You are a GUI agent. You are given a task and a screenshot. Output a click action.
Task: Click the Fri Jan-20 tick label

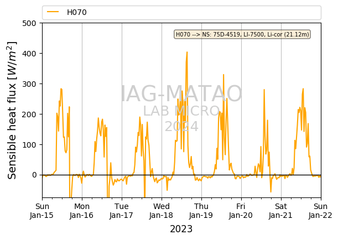(241, 211)
